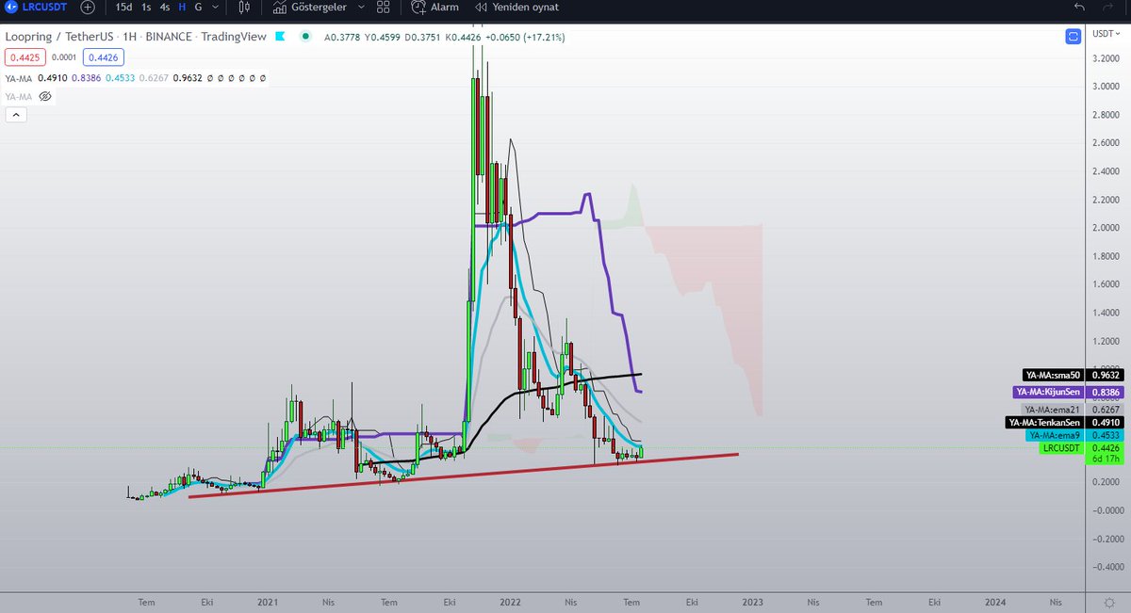Click the cyan flag icon beside TradingView

pyautogui.click(x=280, y=38)
